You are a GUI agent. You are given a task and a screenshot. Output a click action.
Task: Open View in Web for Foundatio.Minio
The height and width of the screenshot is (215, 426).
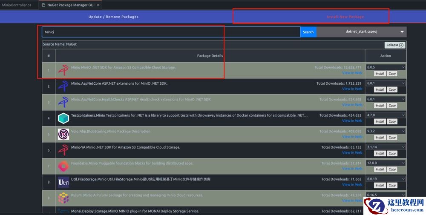tap(352, 169)
